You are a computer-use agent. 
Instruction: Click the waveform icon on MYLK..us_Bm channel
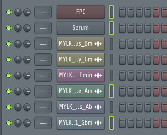[98, 44]
